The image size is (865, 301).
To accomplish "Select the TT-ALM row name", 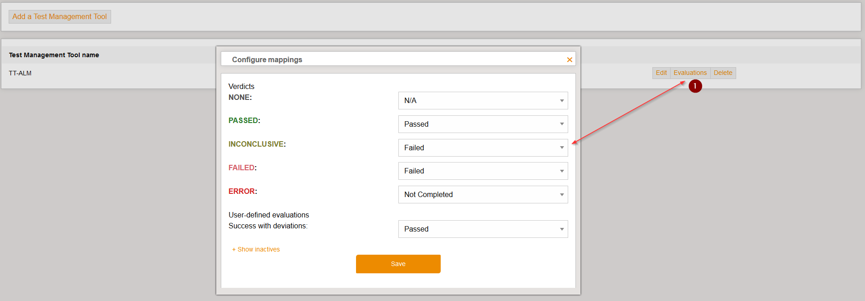I will 20,73.
